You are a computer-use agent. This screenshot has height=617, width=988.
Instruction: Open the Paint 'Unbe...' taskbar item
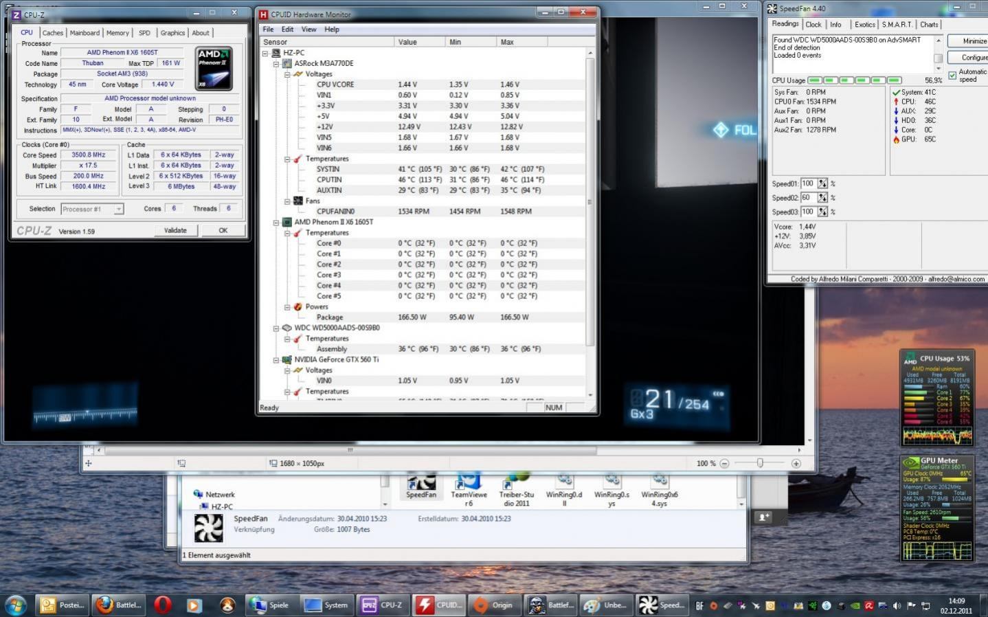point(607,605)
